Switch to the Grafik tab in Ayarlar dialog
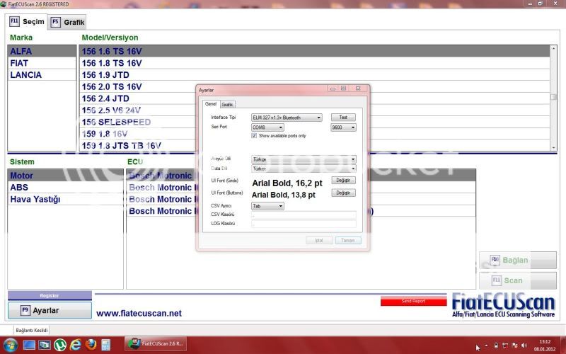Screen dimensions: 566x354 pyautogui.click(x=227, y=104)
